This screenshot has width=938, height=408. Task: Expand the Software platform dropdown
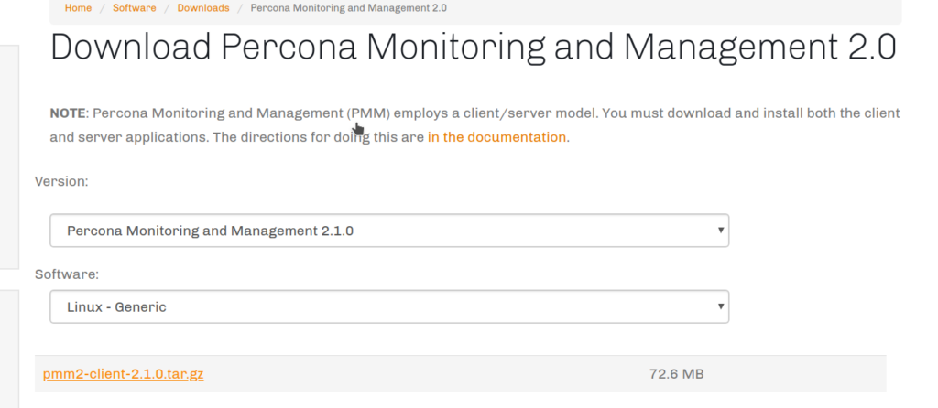pyautogui.click(x=388, y=306)
